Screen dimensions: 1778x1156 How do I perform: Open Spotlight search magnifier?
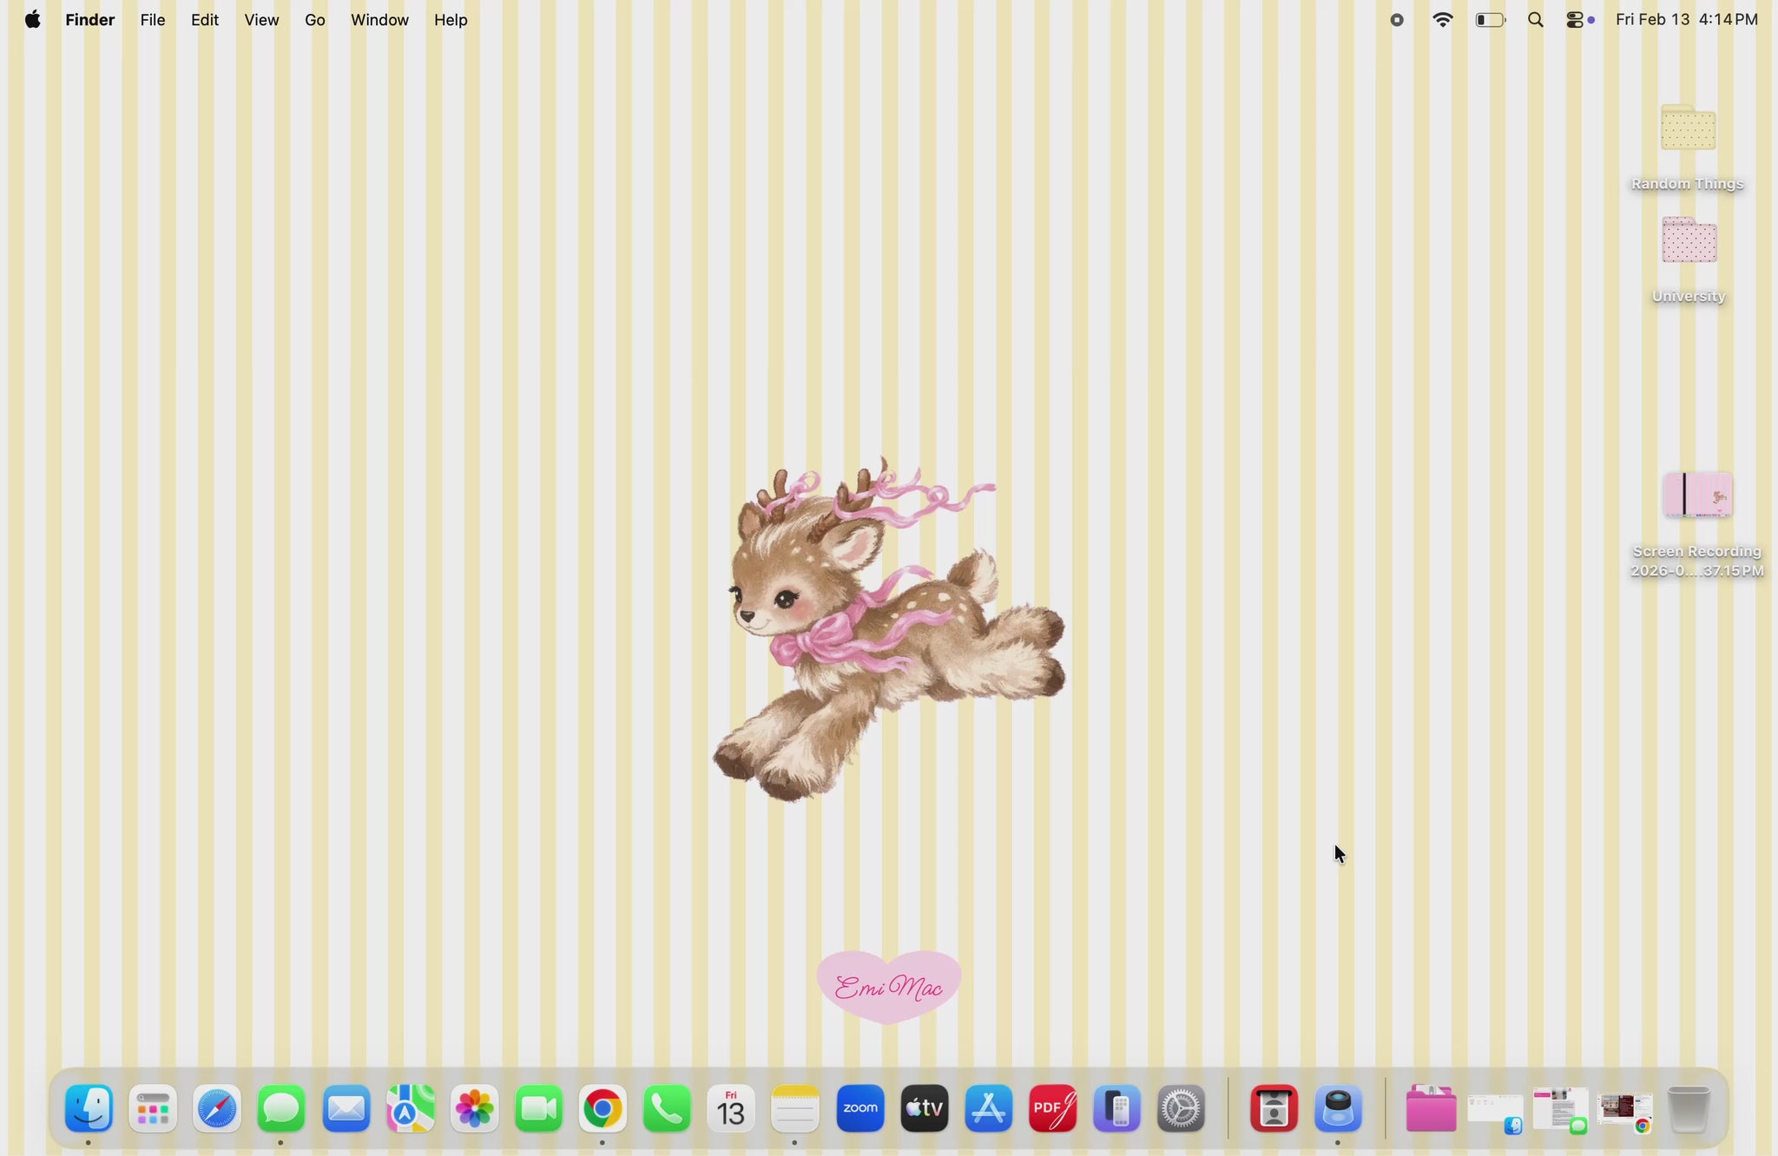[1536, 20]
